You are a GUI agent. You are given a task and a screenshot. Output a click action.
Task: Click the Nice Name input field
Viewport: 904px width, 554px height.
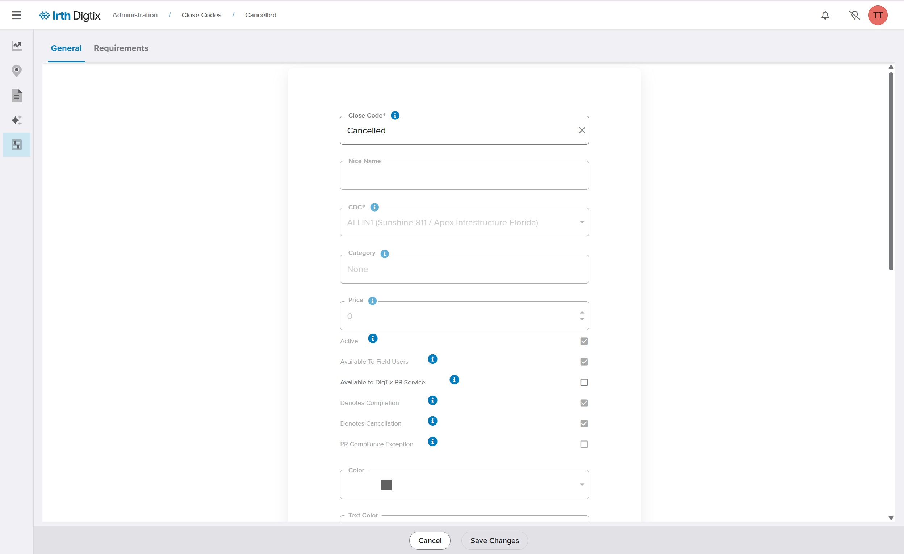[464, 176]
